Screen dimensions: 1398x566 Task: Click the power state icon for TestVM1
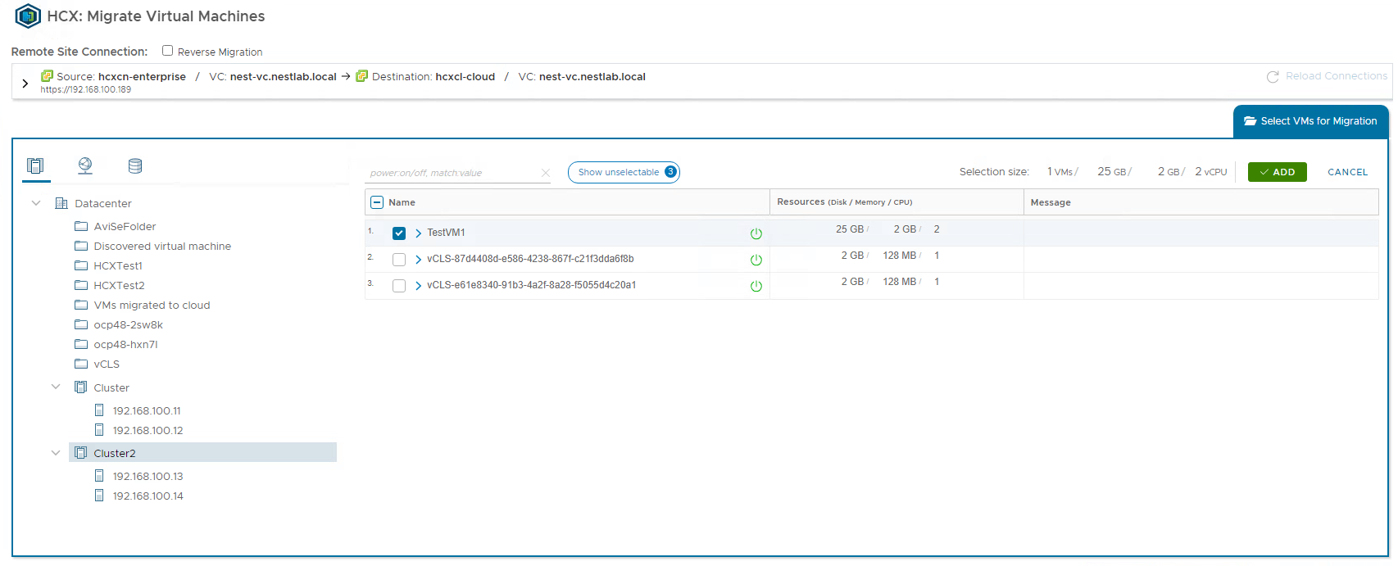pos(756,233)
